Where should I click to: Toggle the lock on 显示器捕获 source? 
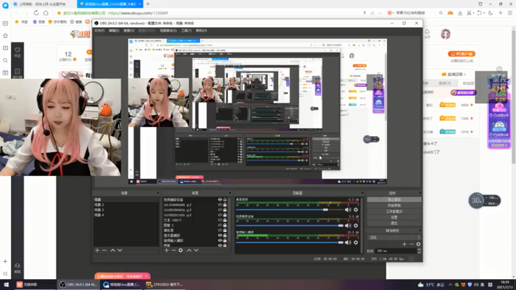225,235
